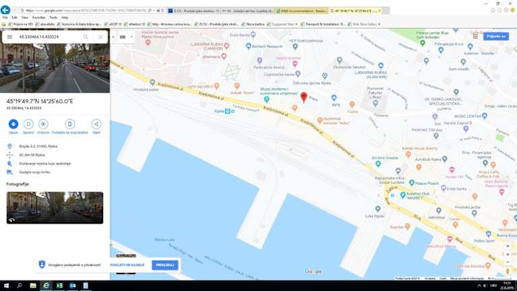Click the PREGLEDAJ privacy button
The image size is (517, 291).
165,265
